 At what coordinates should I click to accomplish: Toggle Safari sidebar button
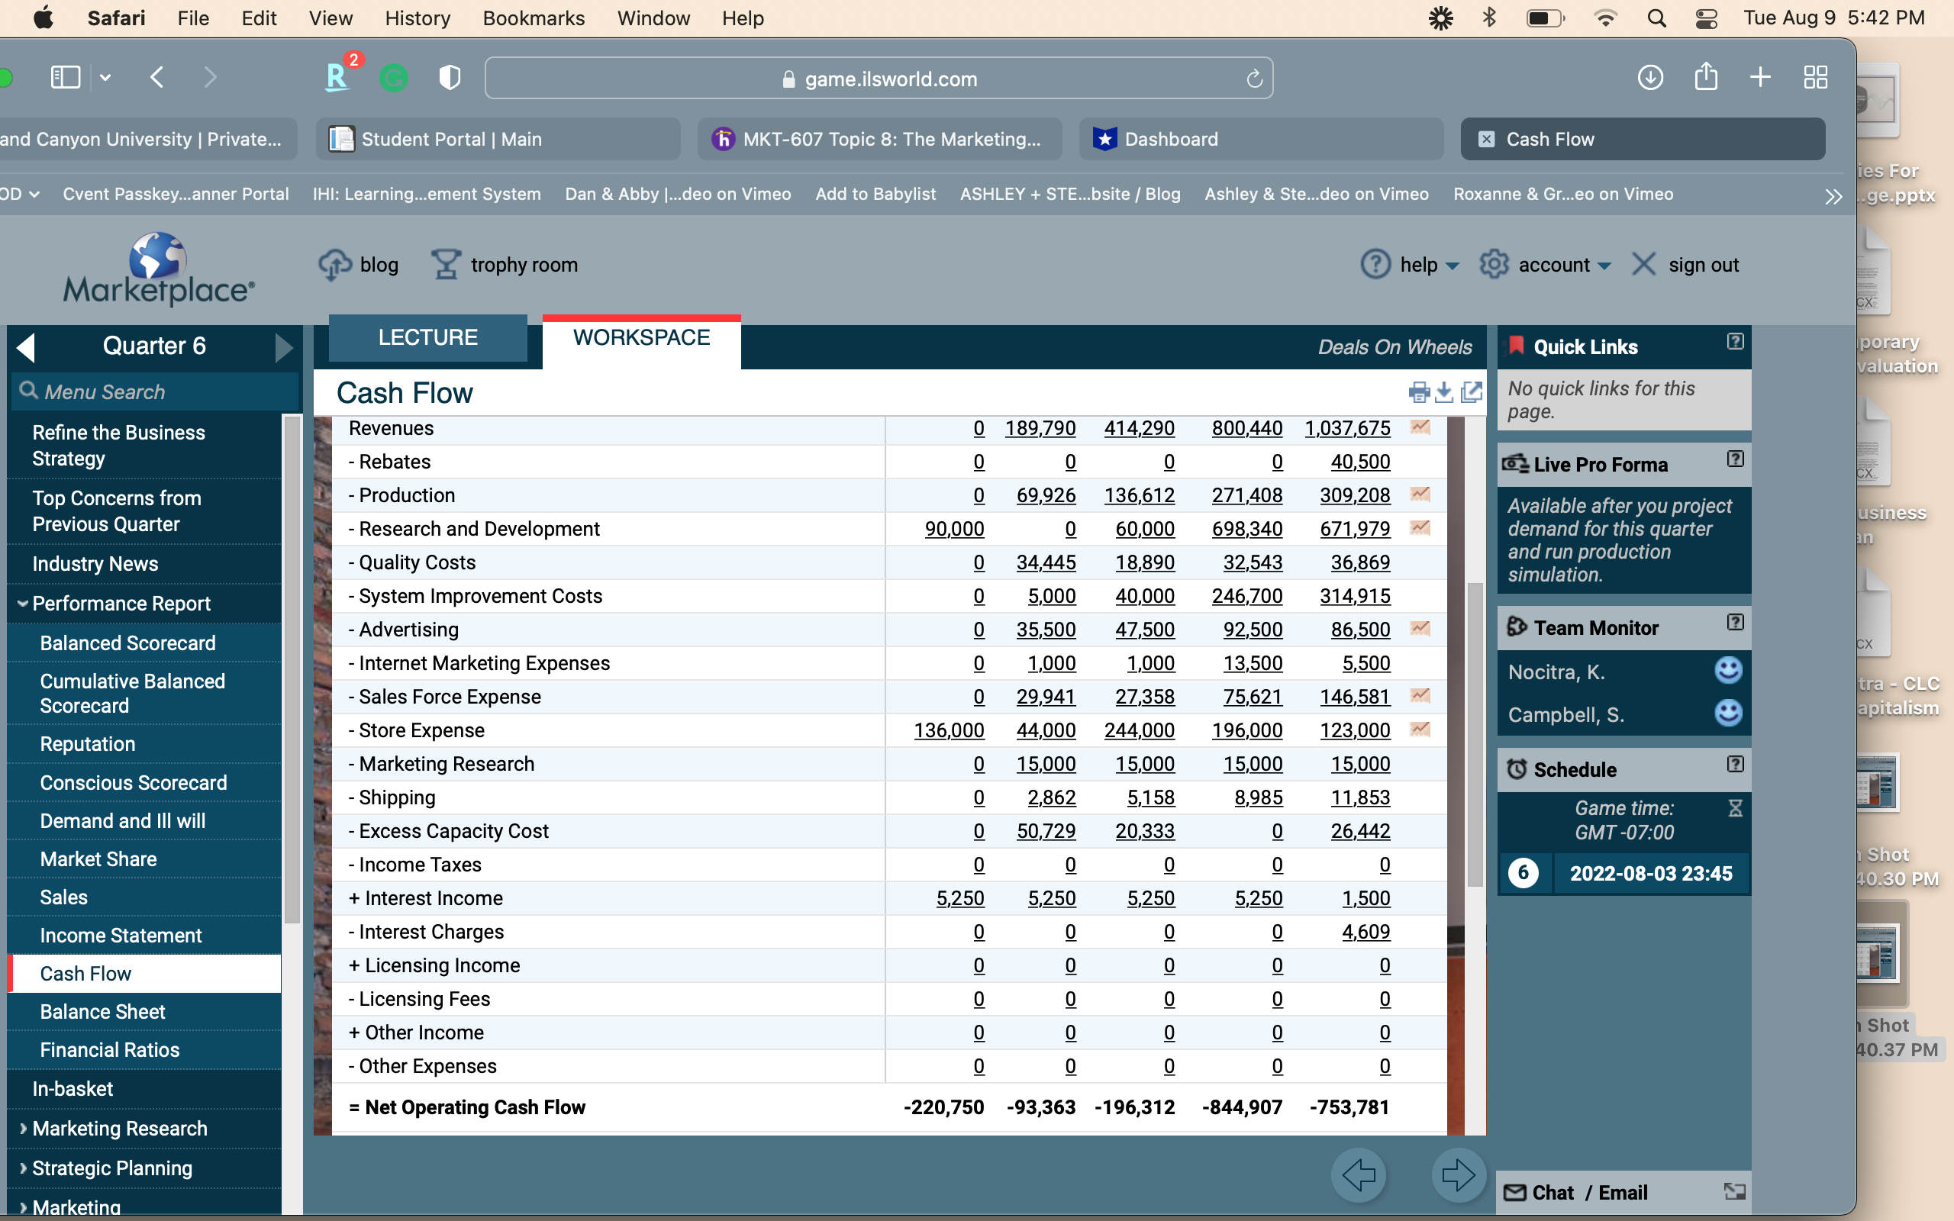click(66, 78)
